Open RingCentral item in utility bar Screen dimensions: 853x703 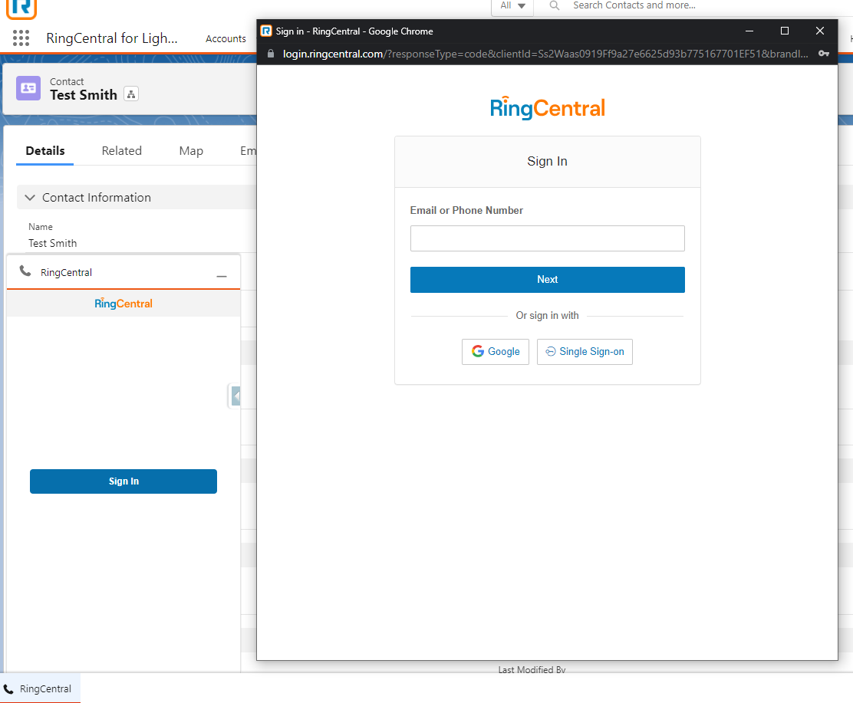pos(40,688)
